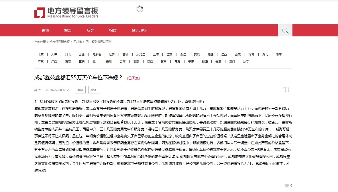The height and width of the screenshot is (192, 338).
Task: Click the 投诉 type tag button
Action: pos(93,90)
